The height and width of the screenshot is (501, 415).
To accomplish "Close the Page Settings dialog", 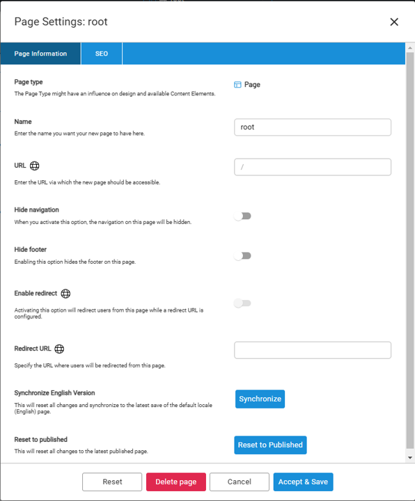I will [x=394, y=22].
